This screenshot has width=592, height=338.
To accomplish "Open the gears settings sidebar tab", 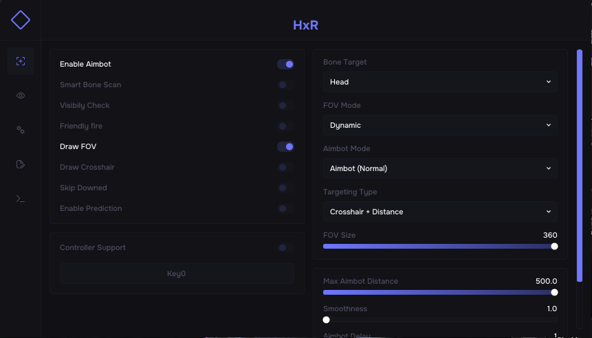I will tap(21, 130).
